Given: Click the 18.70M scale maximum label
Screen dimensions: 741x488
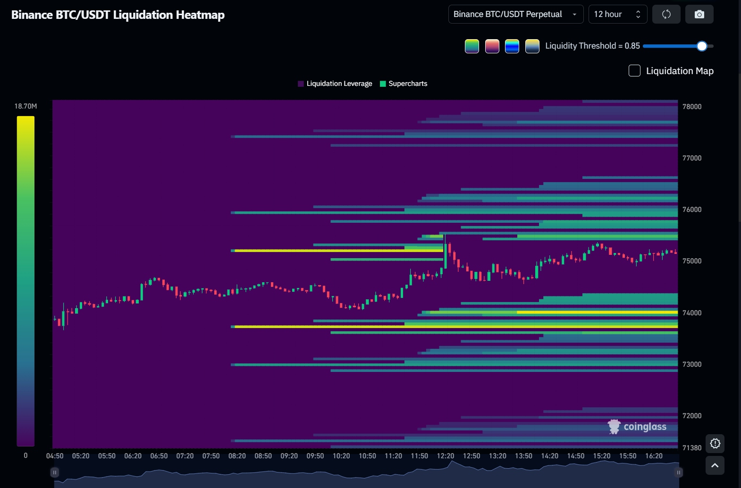Looking at the screenshot, I should click(25, 106).
